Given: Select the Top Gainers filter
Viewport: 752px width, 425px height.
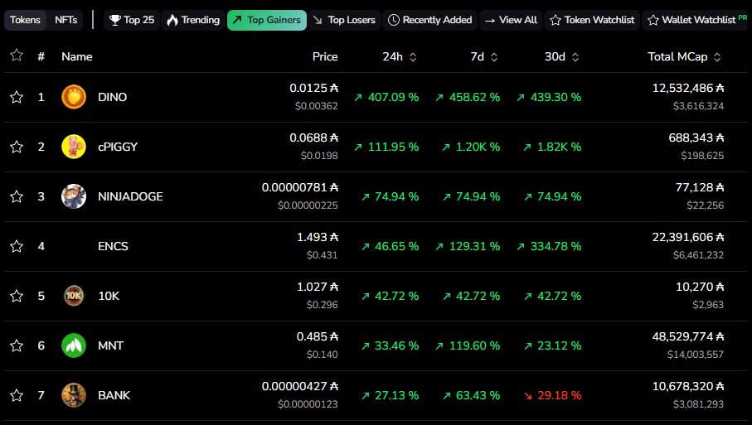Looking at the screenshot, I should coord(267,20).
